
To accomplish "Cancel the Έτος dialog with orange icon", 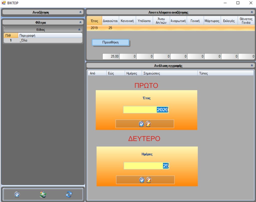I will pos(148,124).
